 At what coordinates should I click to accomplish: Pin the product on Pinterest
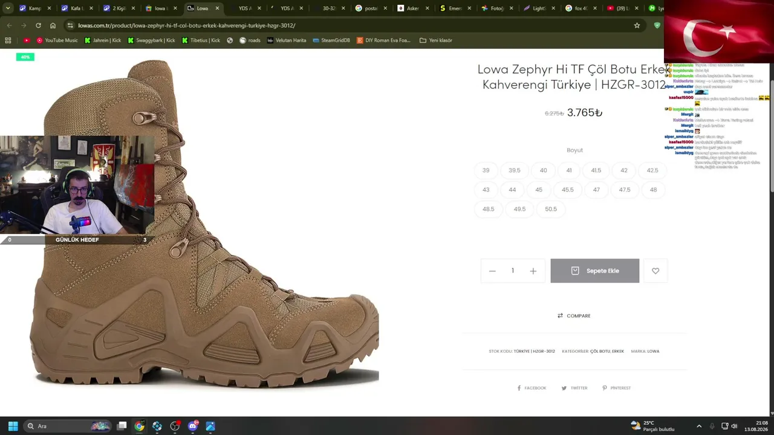[x=617, y=388]
